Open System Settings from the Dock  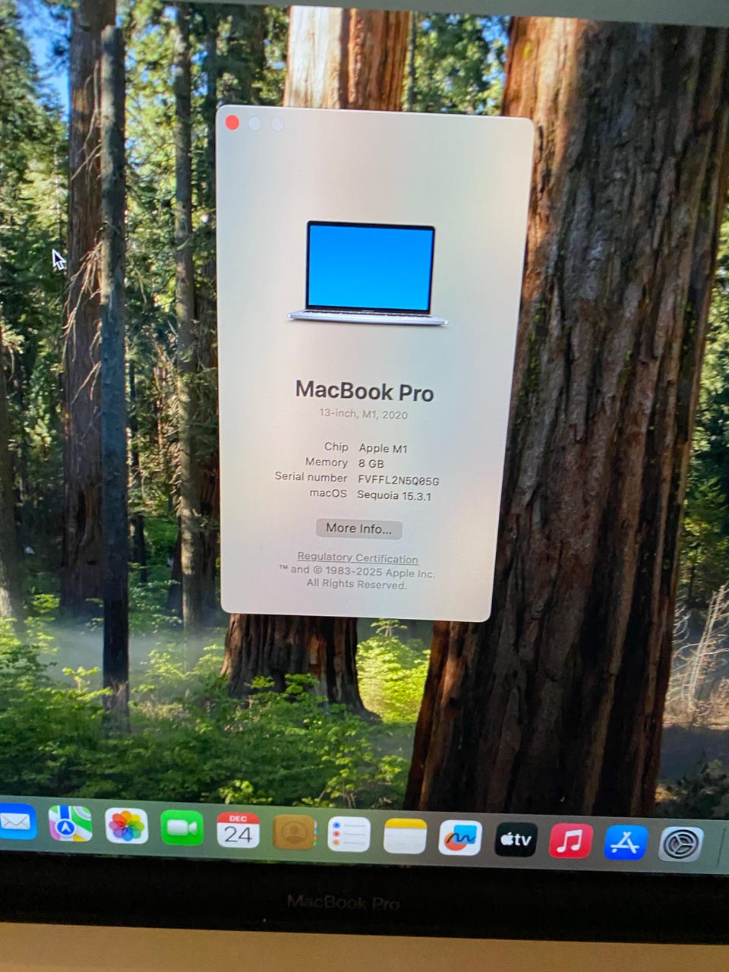click(x=680, y=844)
